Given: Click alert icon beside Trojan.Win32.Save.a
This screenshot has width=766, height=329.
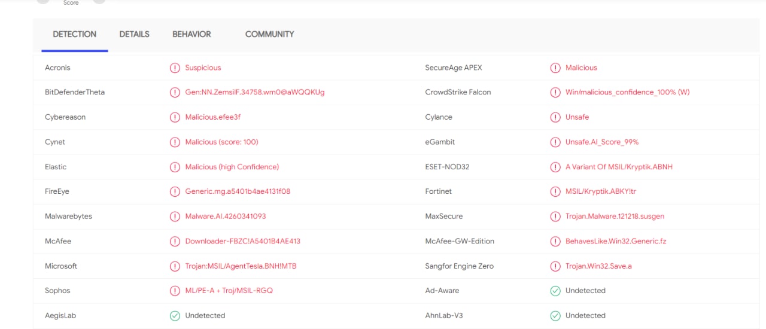Looking at the screenshot, I should pyautogui.click(x=555, y=266).
